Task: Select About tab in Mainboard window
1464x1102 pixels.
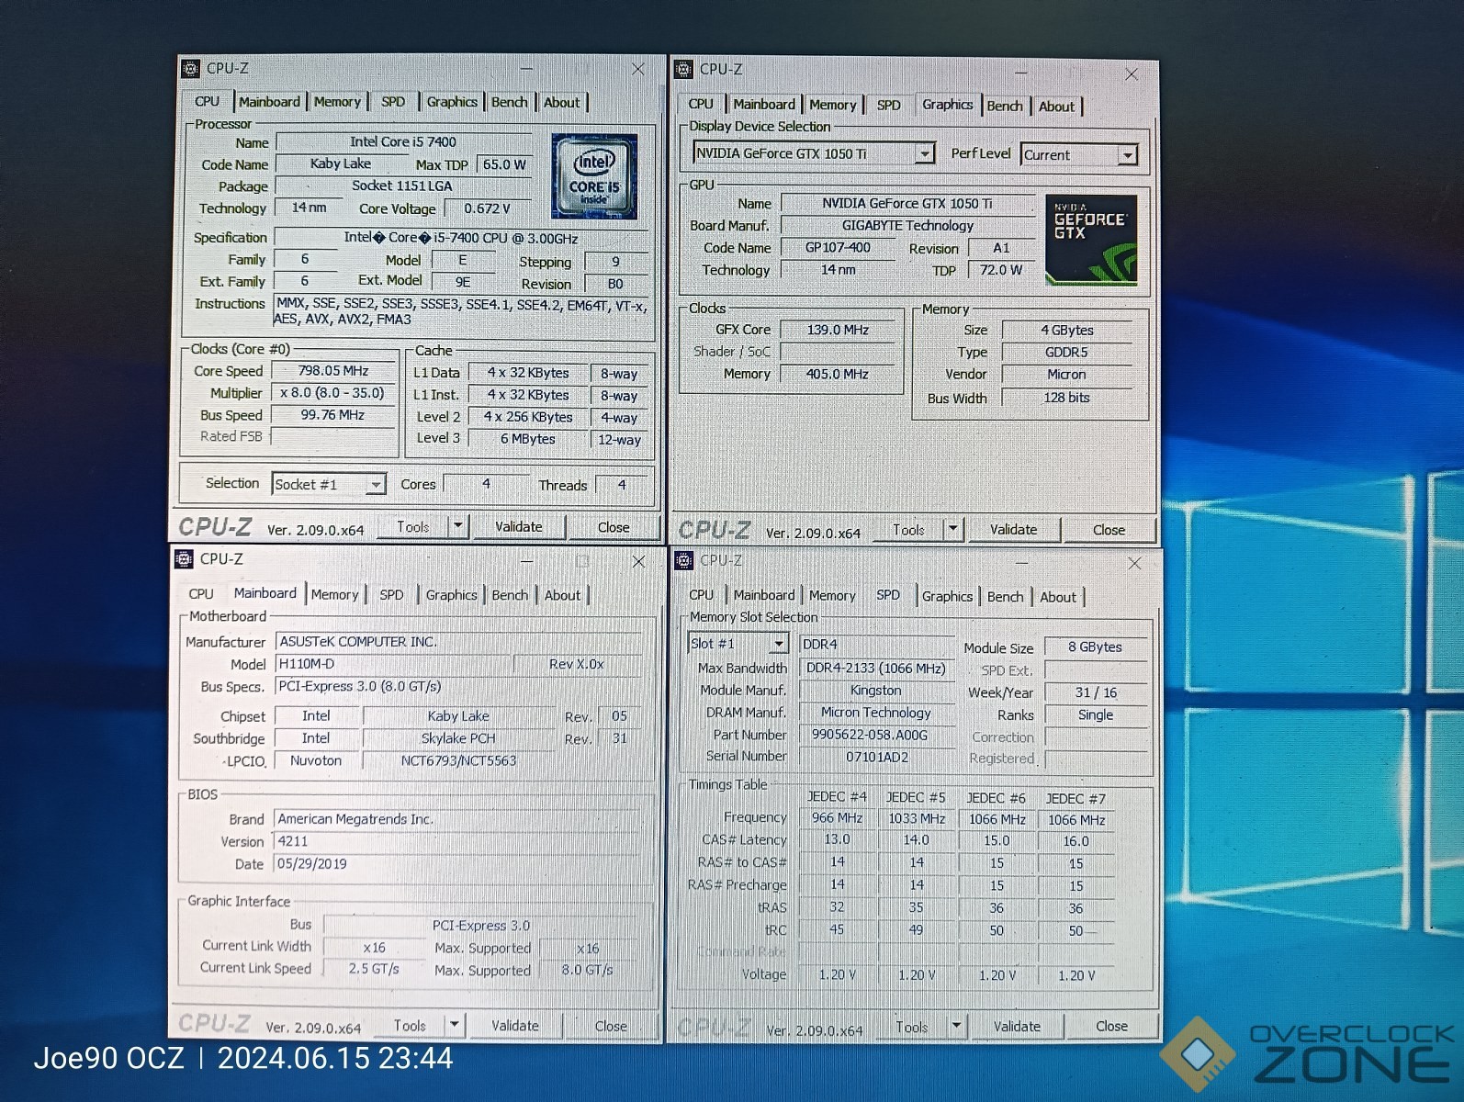Action: (562, 595)
